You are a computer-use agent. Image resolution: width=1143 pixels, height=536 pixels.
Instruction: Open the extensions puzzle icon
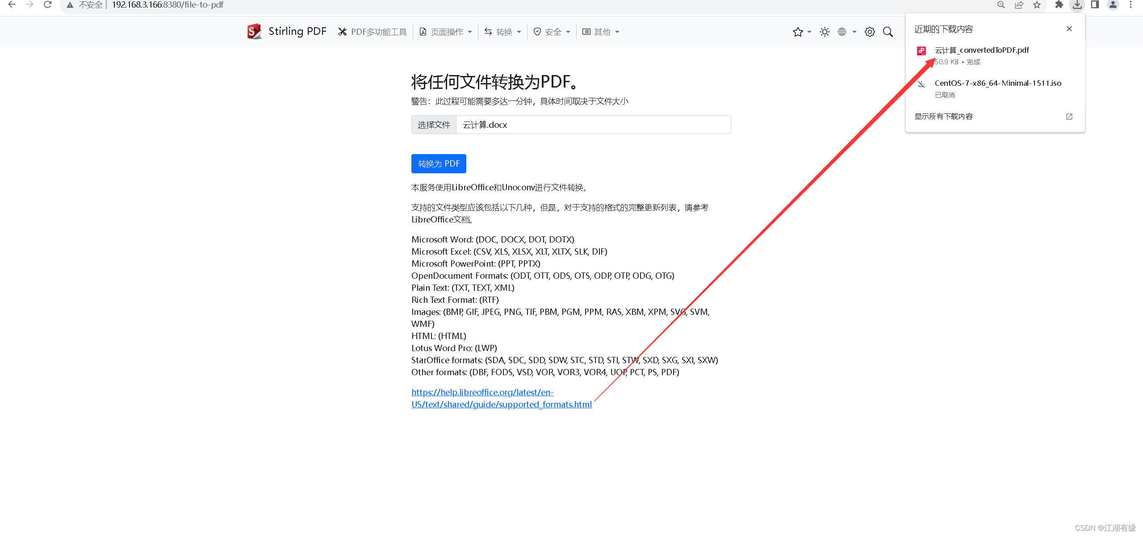coord(1059,5)
